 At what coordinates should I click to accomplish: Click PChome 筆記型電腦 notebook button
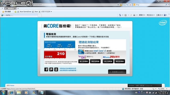[x=120, y=61]
